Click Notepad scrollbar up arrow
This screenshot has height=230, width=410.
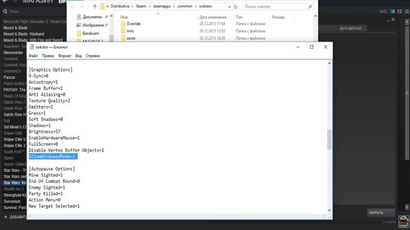coord(329,63)
